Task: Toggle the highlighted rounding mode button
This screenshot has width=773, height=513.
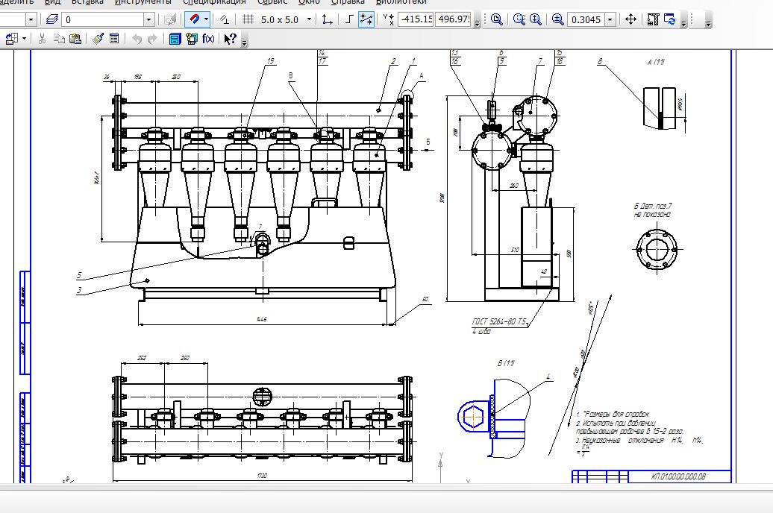Action: pyautogui.click(x=366, y=19)
